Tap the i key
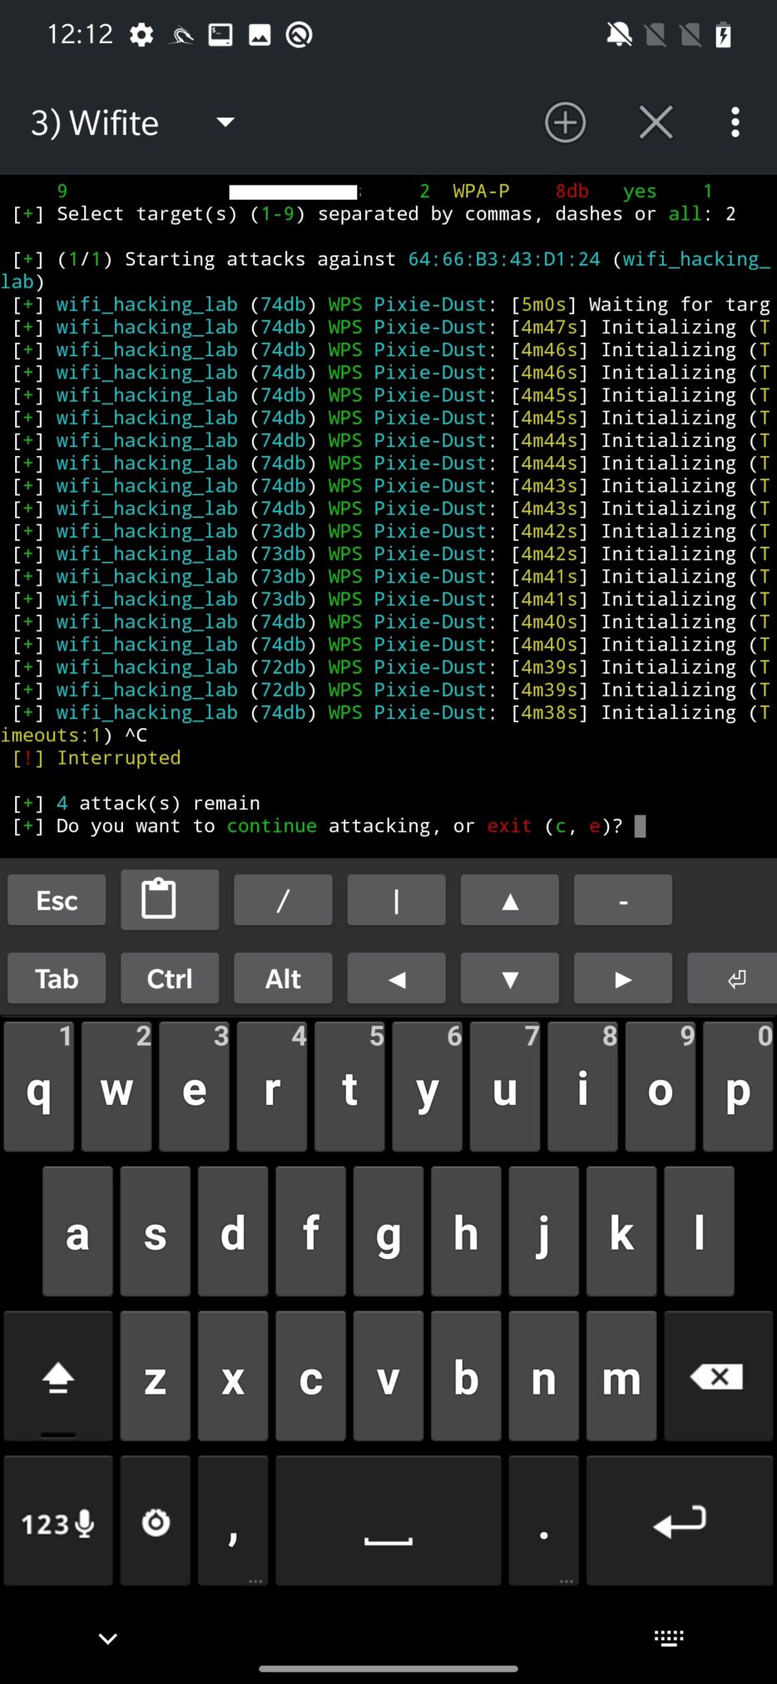 [x=582, y=1087]
